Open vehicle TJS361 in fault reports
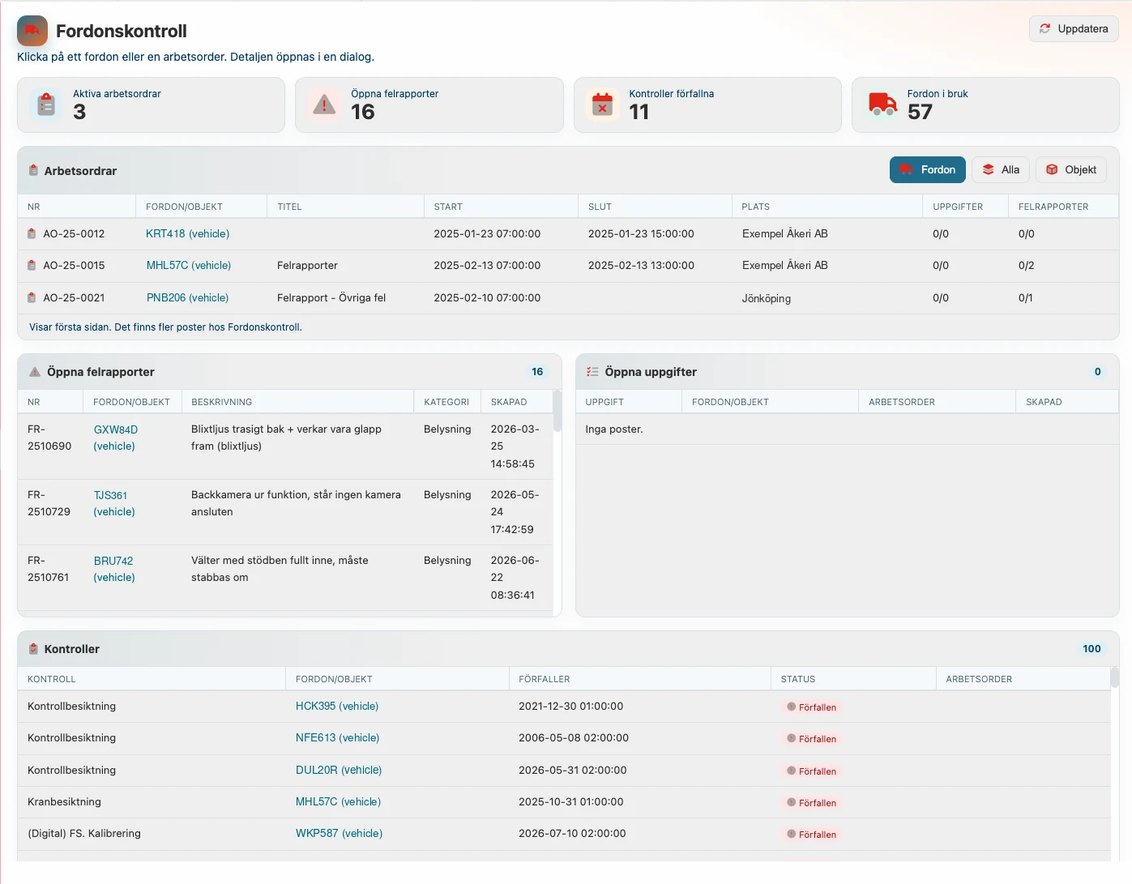Screen dimensions: 1132x884 click(114, 504)
